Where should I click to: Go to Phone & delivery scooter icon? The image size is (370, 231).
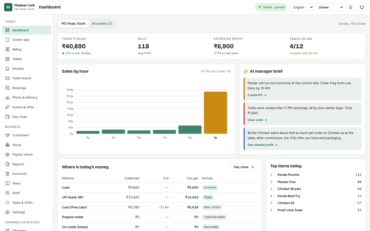pos(7,98)
